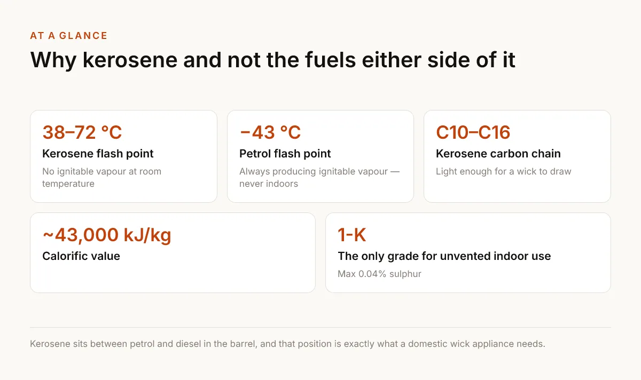Click 'Light enough for a wick' text
Screen dimensions: 641x380
[x=504, y=172]
